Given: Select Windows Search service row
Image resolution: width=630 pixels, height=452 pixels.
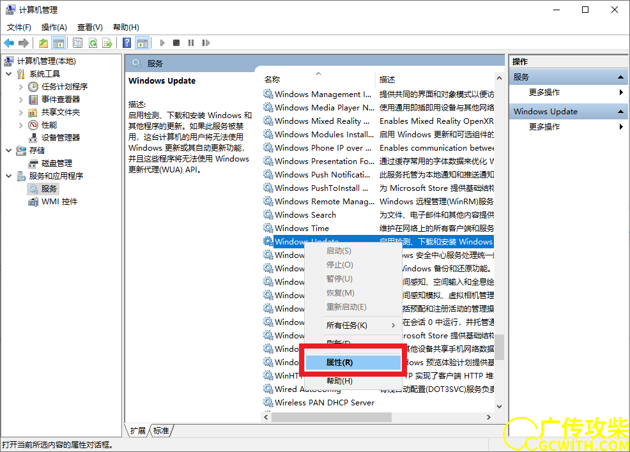Looking at the screenshot, I should click(378, 215).
